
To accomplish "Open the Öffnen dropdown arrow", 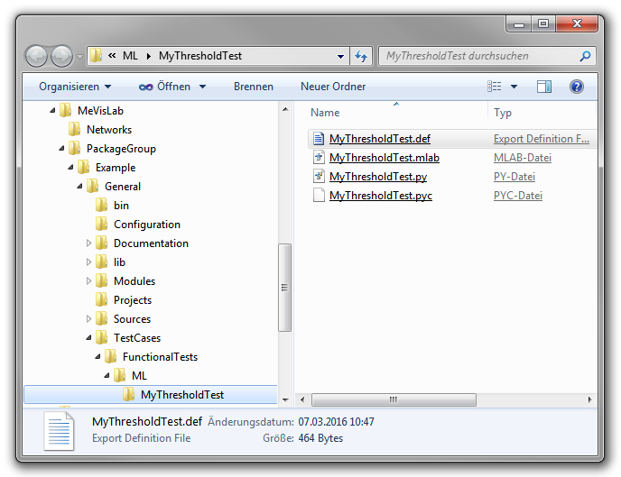I will click(x=202, y=87).
